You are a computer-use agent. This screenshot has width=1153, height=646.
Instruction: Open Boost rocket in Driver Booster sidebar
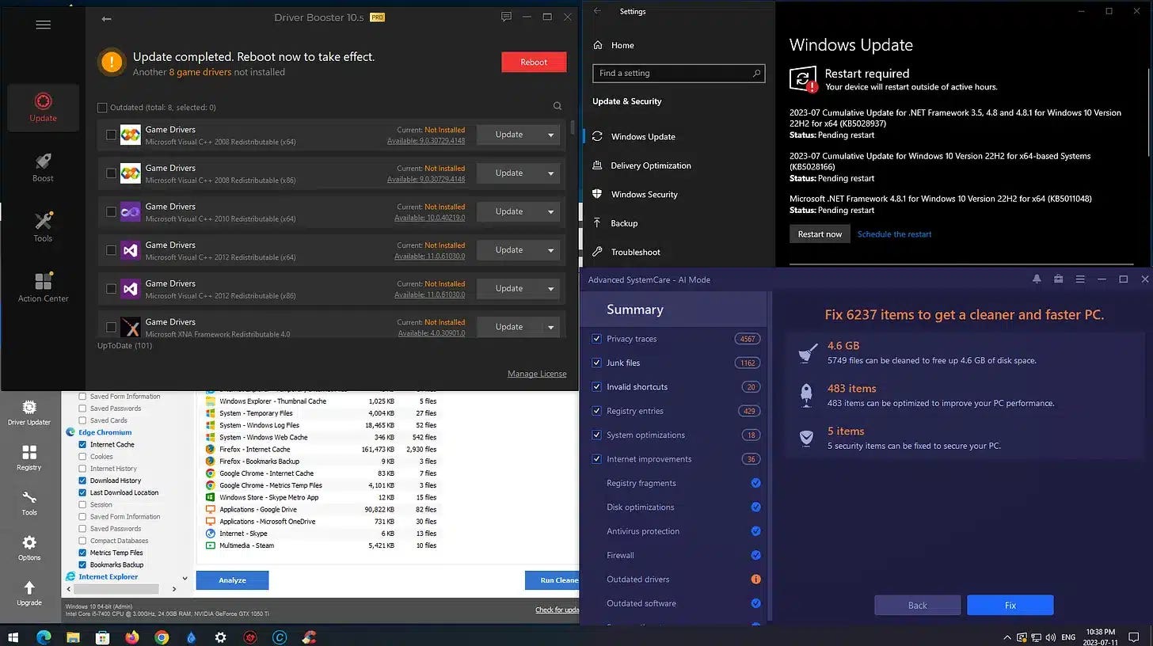43,167
